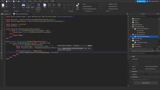
Task: Collapse the Attributes properties section
Action: click(131, 77)
